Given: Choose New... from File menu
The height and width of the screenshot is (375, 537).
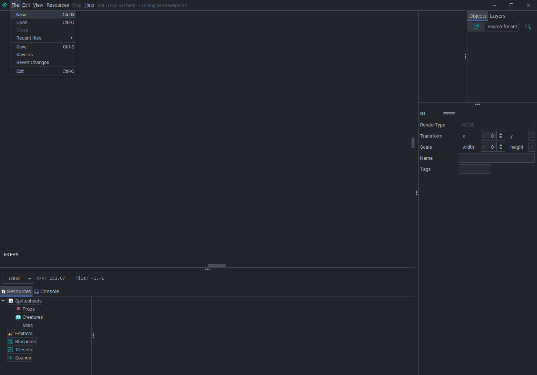Looking at the screenshot, I should point(43,15).
